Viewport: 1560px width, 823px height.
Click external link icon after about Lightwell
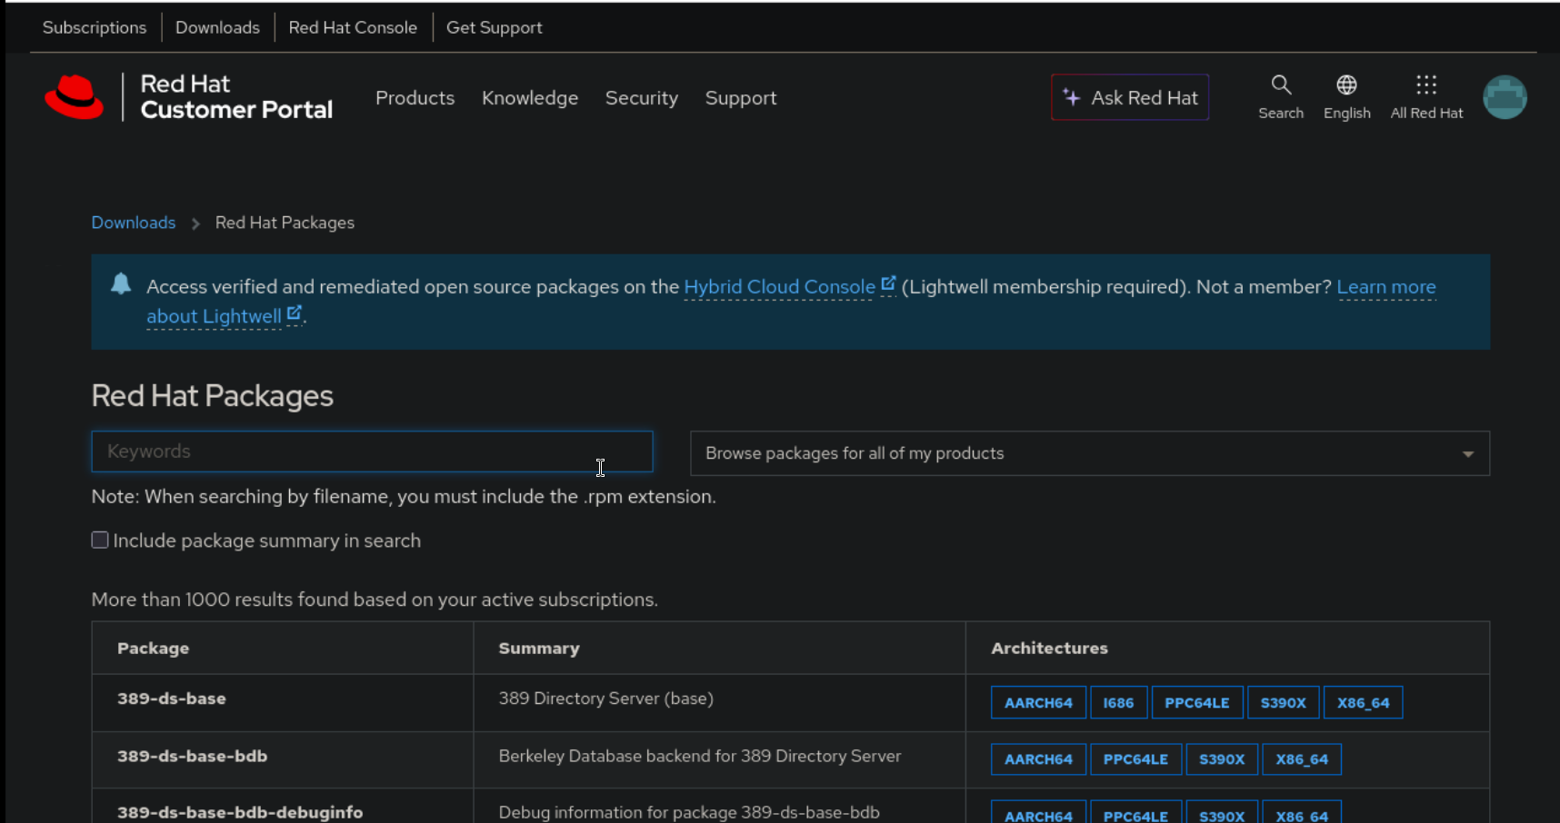point(294,313)
